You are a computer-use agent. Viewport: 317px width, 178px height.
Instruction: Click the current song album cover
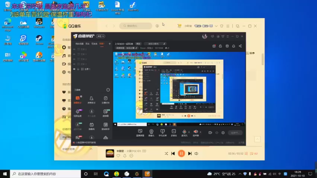click(x=110, y=153)
